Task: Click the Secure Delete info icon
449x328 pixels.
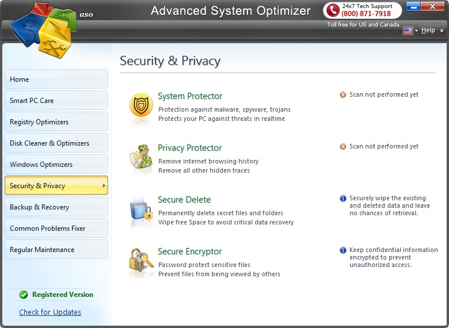Action: pos(343,199)
